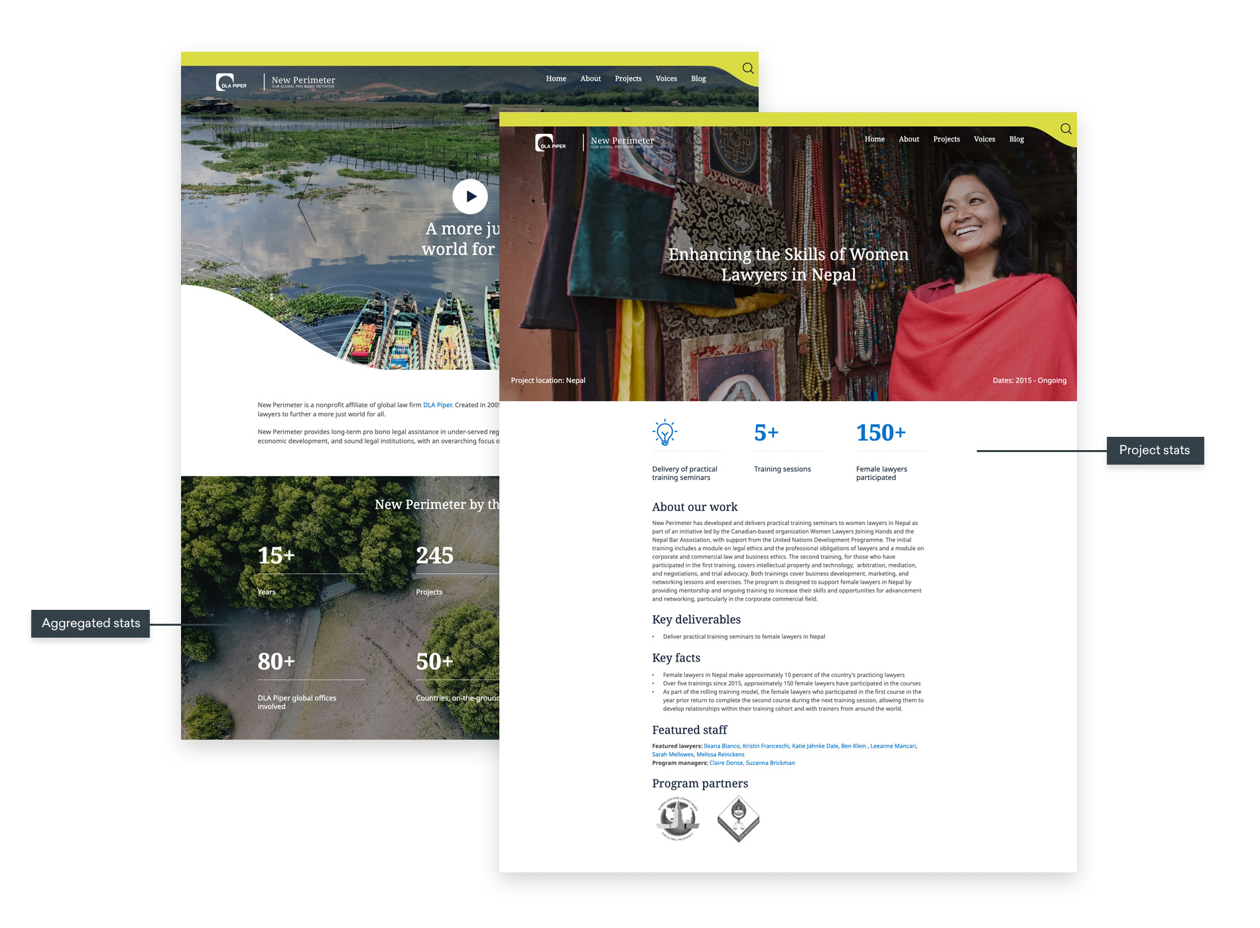This screenshot has width=1260, height=928.
Task: Open featured lawyer Sarah Mellowes' profile
Action: [672, 755]
